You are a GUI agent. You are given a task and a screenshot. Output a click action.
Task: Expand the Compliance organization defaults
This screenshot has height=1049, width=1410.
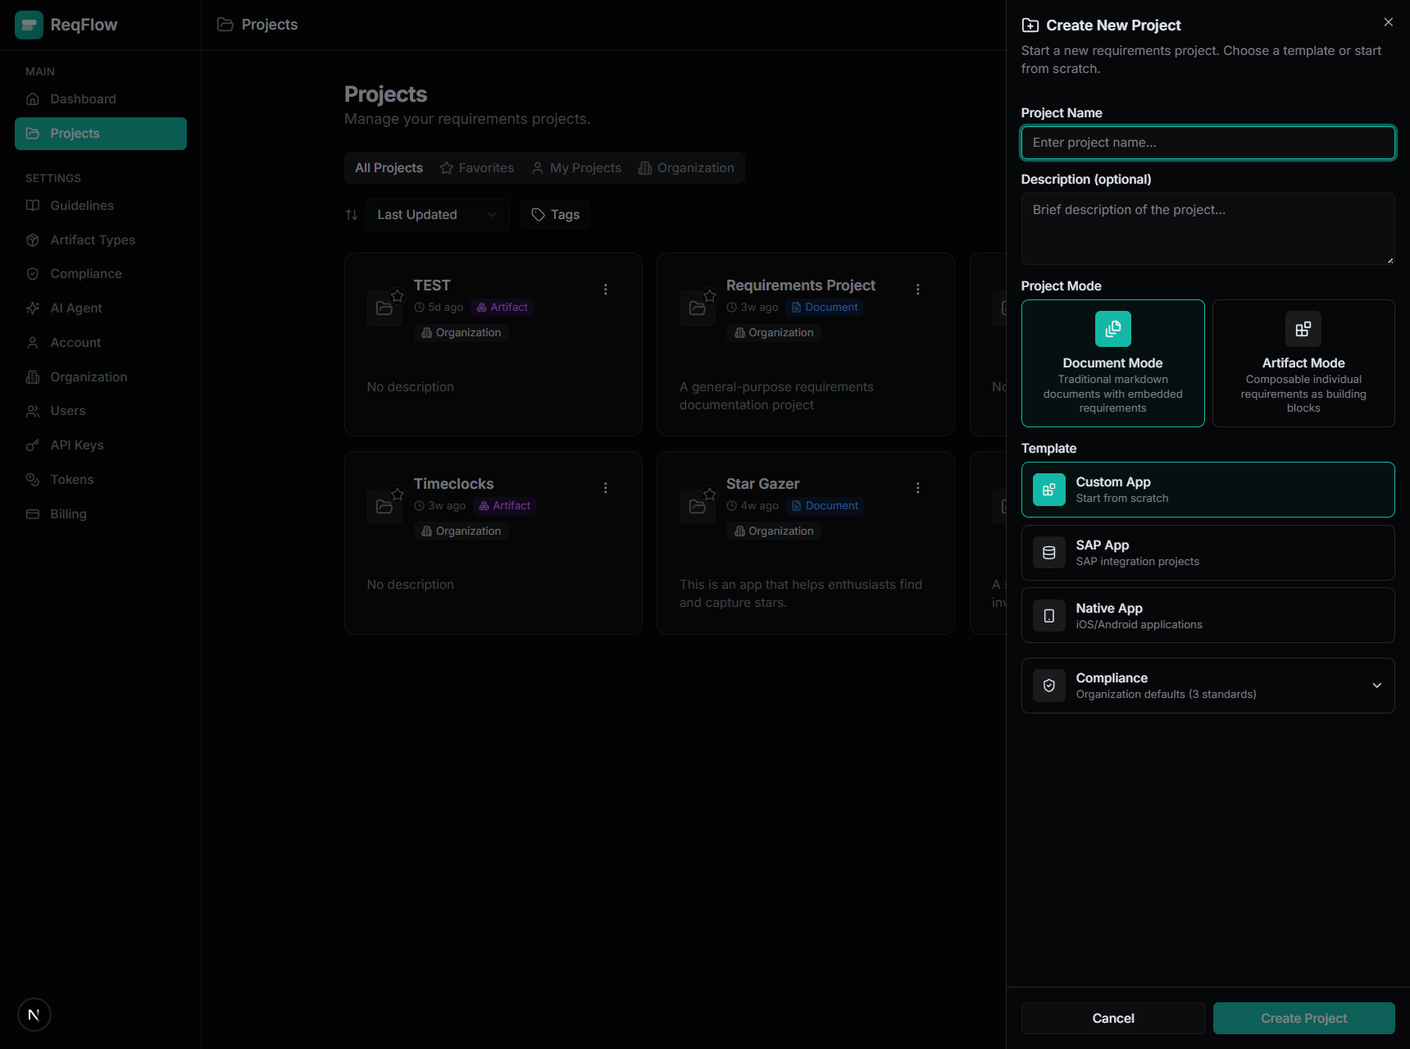pyautogui.click(x=1376, y=686)
